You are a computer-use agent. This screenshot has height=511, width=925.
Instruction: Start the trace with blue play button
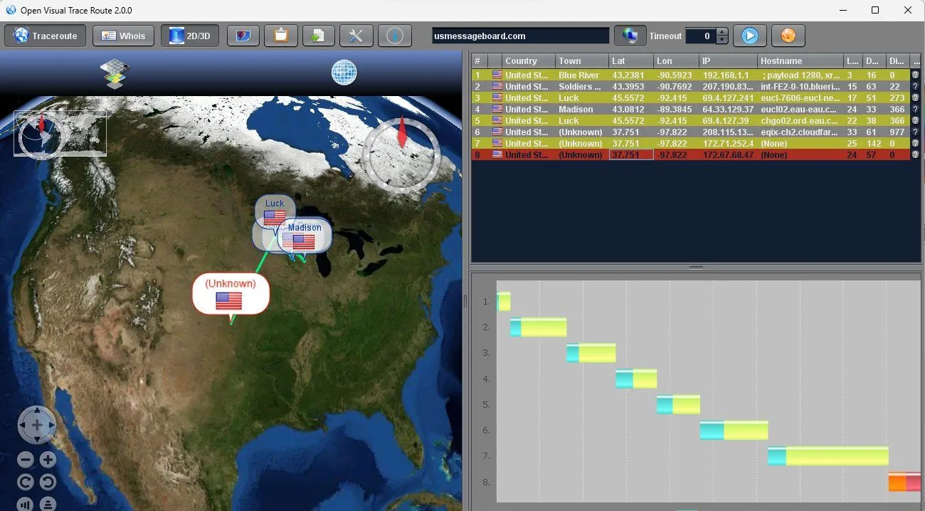point(749,36)
